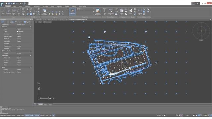The width and height of the screenshot is (212, 119).
Task: Open the Annotate ribbon tab
Action: pyautogui.click(x=28, y=6)
